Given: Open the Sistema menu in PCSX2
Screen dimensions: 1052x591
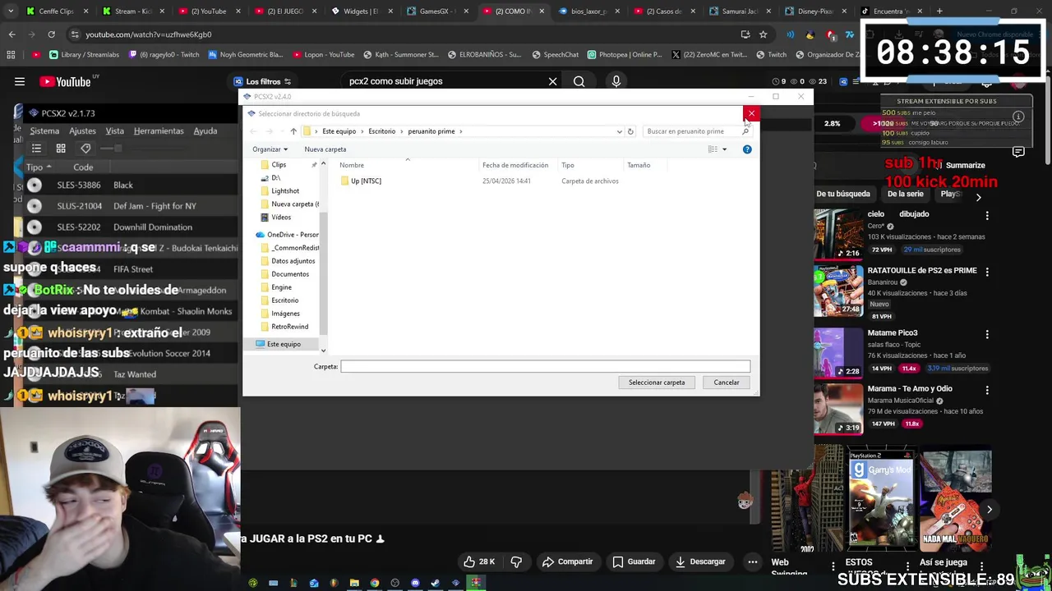Looking at the screenshot, I should [44, 131].
